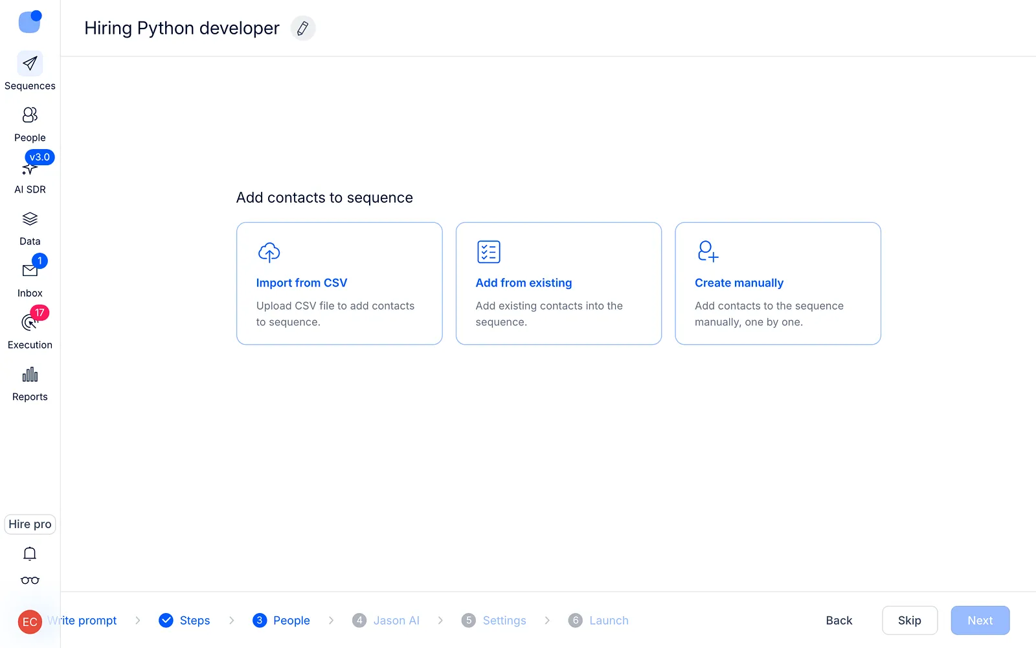Open the Reports section
The height and width of the screenshot is (648, 1036).
tap(30, 383)
